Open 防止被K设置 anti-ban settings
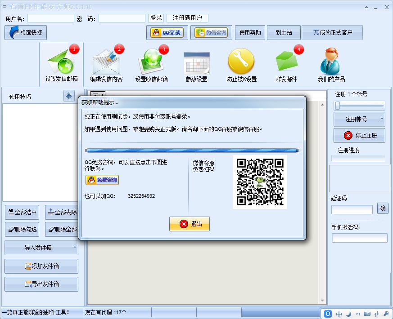The image size is (393, 319). point(242,64)
